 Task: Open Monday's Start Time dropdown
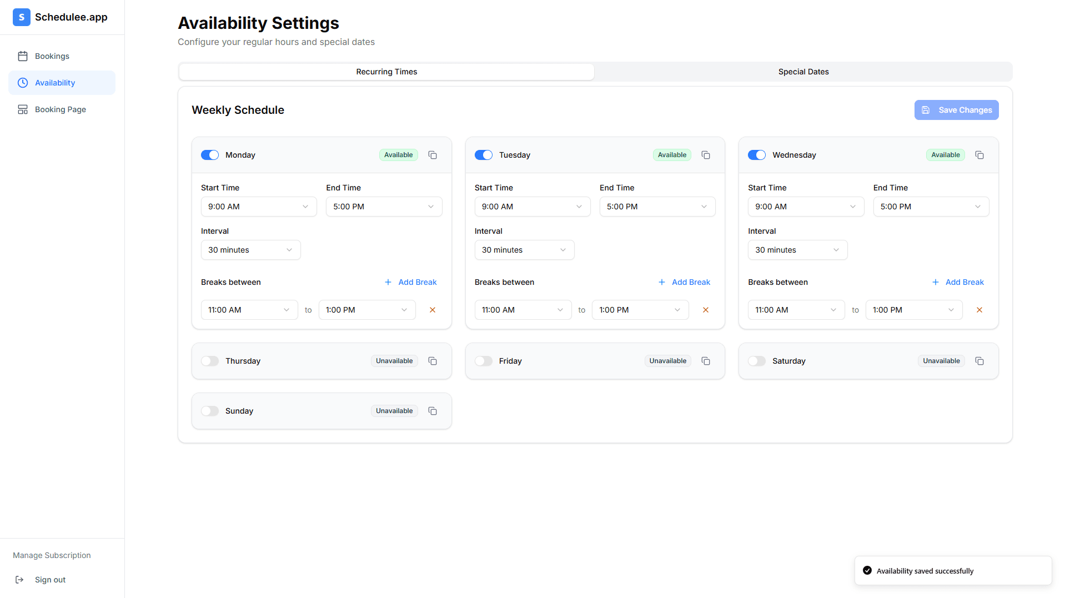point(259,207)
